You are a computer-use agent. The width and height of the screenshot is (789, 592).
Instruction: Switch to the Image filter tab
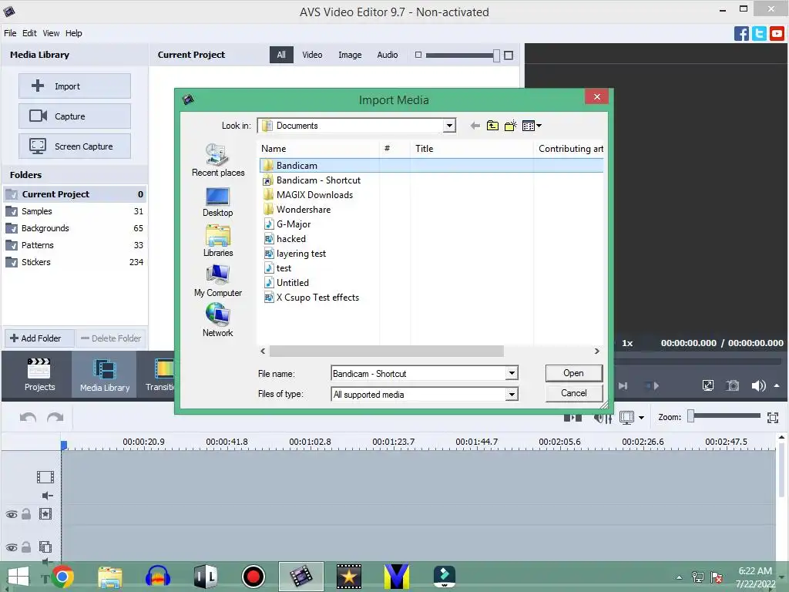350,55
